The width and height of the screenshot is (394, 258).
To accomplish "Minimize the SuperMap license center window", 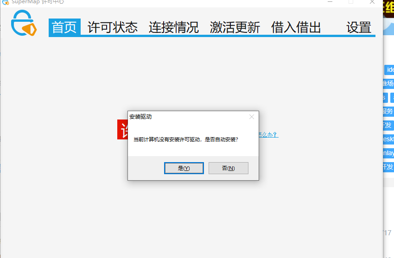I will tap(330, 2).
